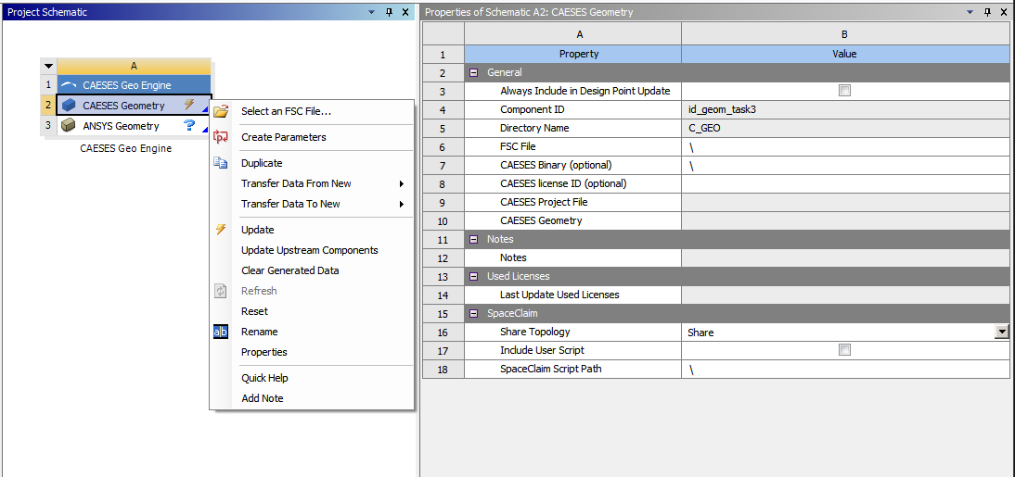Collapse the Used Licenses section
1015x477 pixels.
click(x=474, y=276)
